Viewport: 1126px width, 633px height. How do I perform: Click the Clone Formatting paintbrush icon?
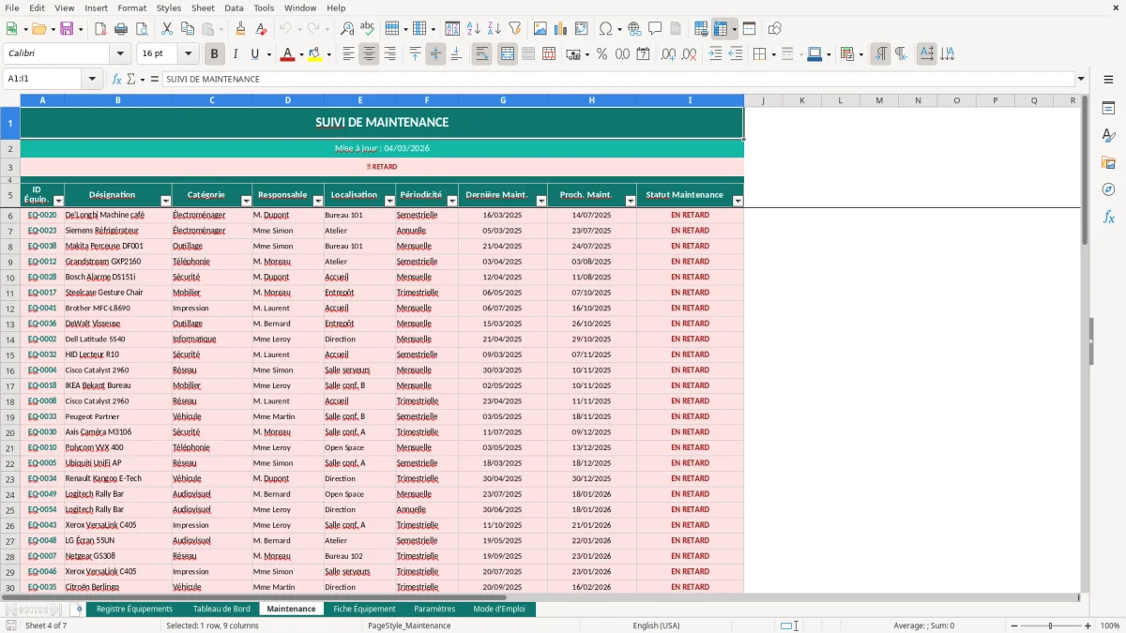tap(241, 29)
